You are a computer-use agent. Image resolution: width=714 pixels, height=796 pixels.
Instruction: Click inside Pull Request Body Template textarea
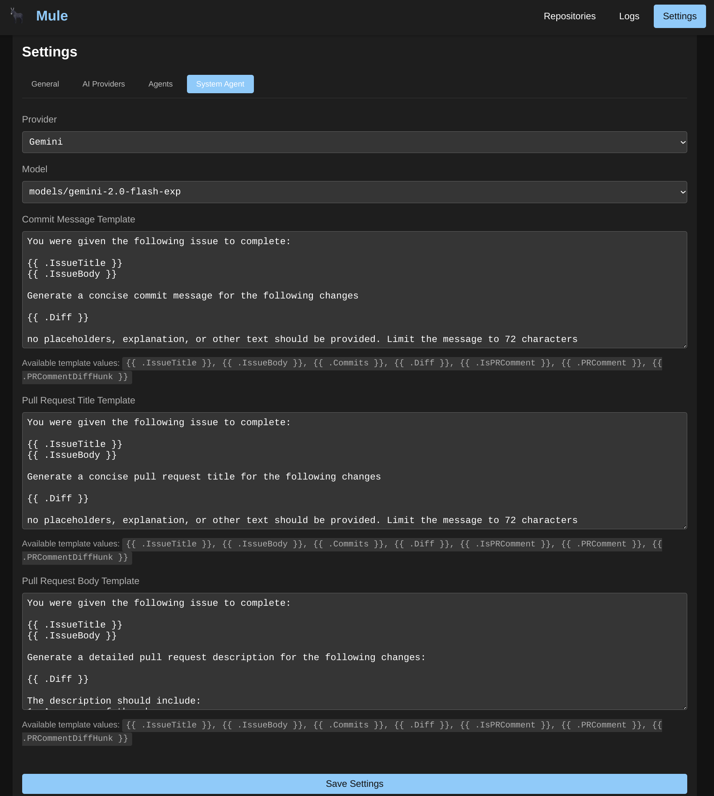[354, 651]
